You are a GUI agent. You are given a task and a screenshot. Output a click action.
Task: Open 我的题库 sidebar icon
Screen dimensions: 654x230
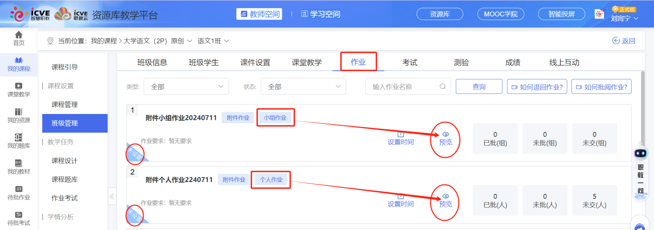pyautogui.click(x=19, y=137)
